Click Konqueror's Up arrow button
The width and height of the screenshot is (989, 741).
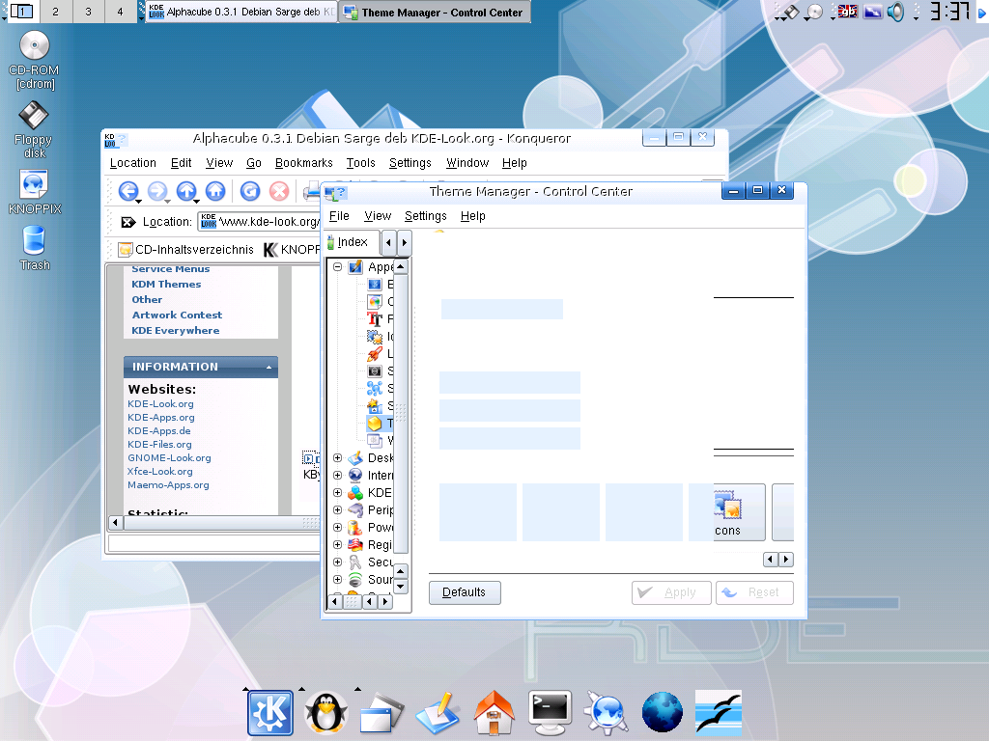186,191
